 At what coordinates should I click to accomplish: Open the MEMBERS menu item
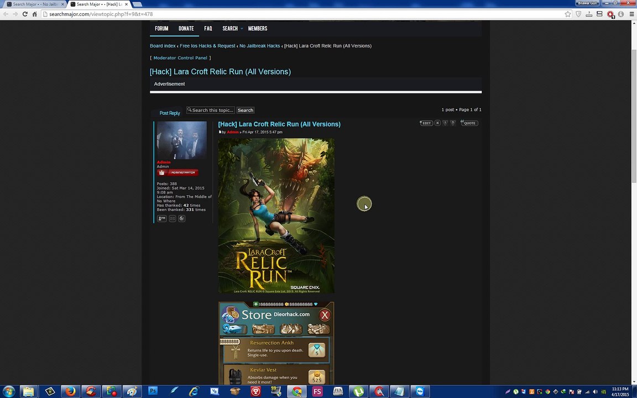pos(258,28)
